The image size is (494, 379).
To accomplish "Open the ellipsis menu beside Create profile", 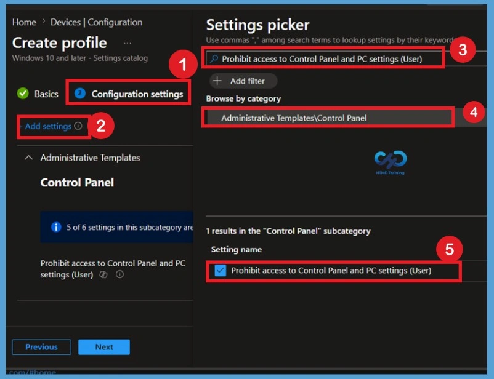I will [x=128, y=44].
